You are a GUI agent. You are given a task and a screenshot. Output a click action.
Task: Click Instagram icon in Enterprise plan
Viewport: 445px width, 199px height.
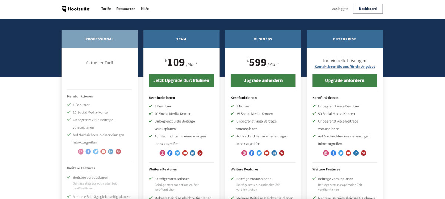click(326, 153)
